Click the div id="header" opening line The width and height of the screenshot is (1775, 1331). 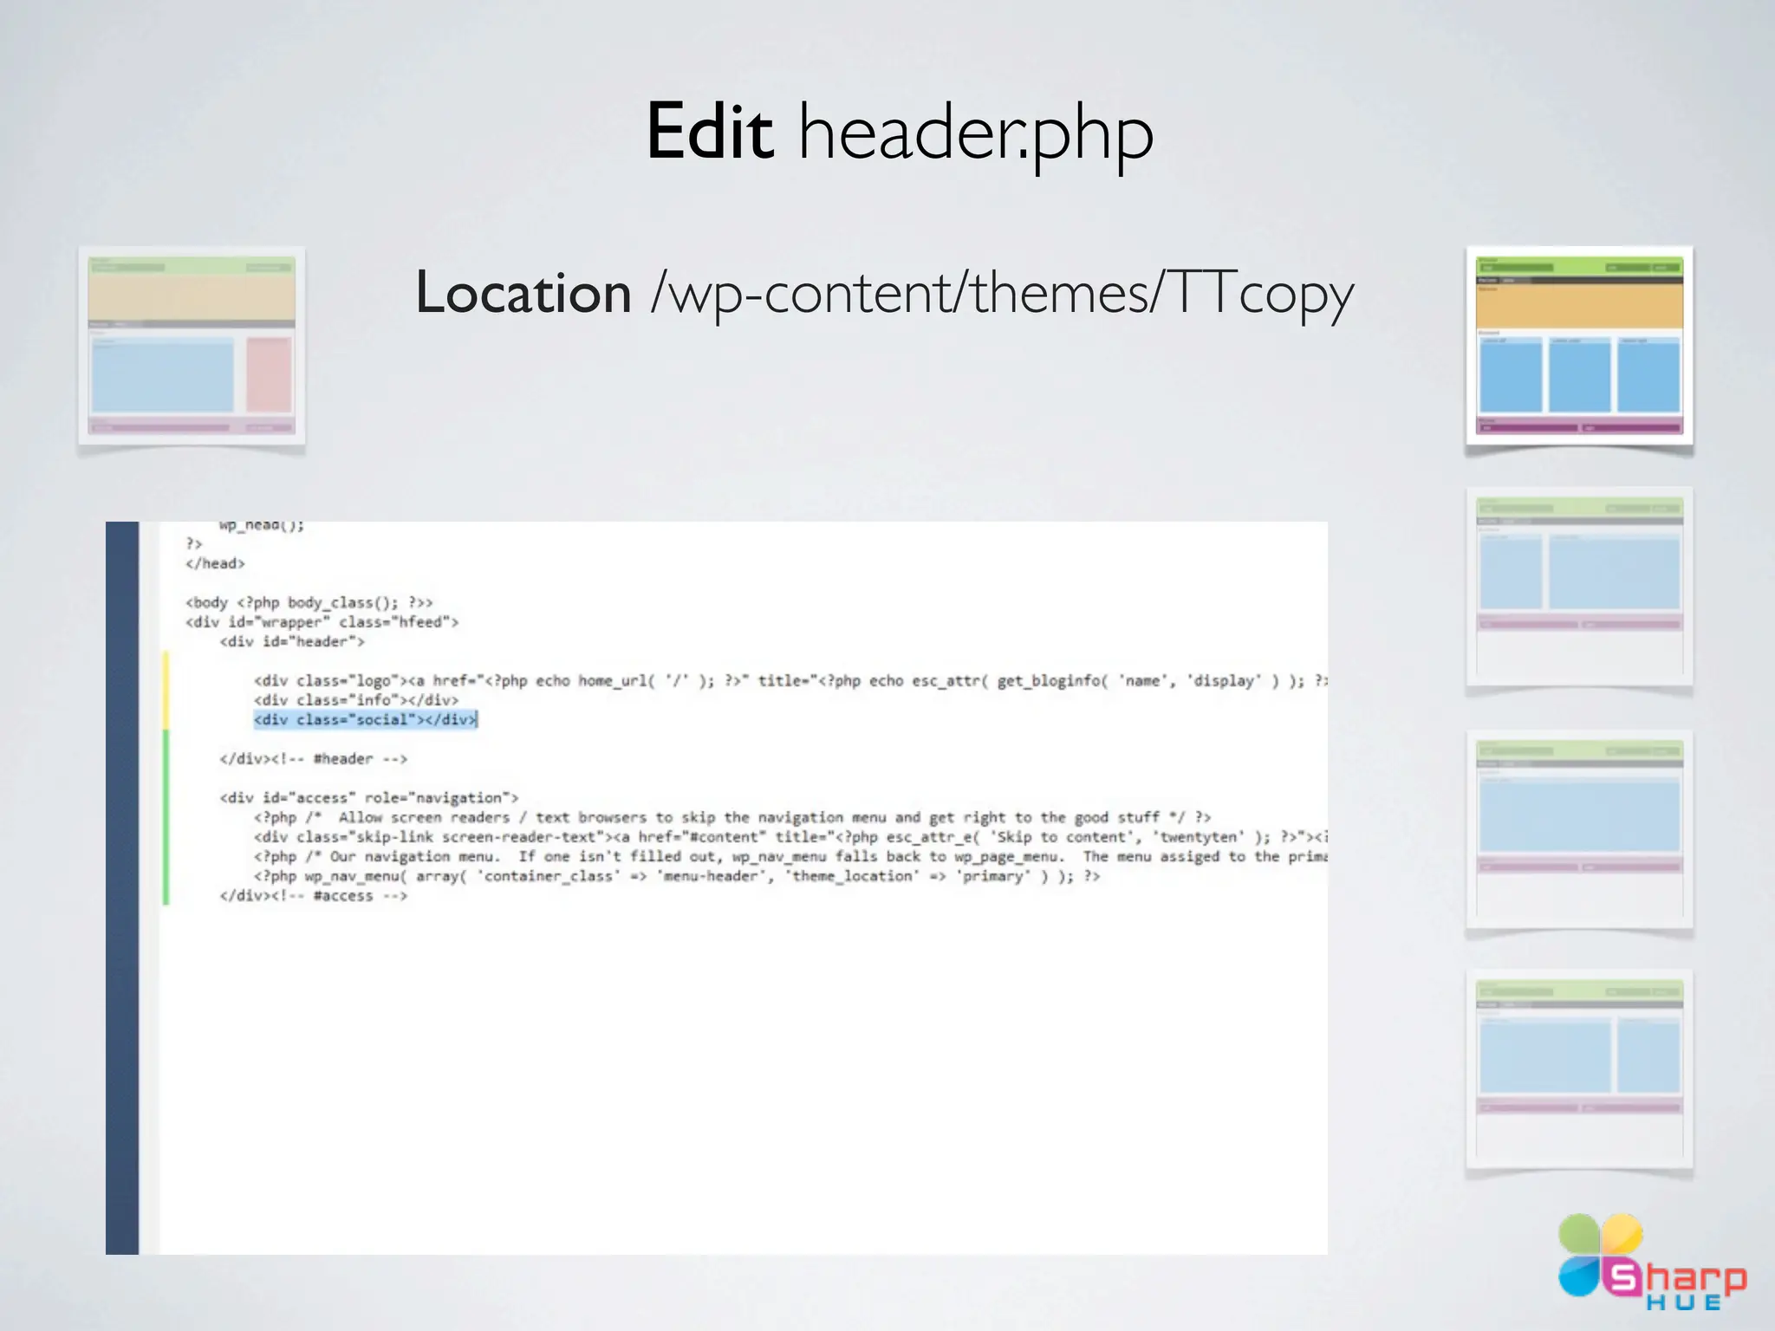[292, 642]
